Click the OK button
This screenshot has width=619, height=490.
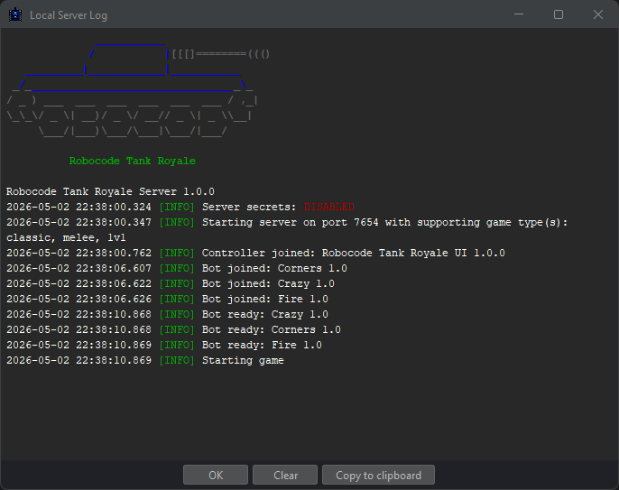click(216, 475)
